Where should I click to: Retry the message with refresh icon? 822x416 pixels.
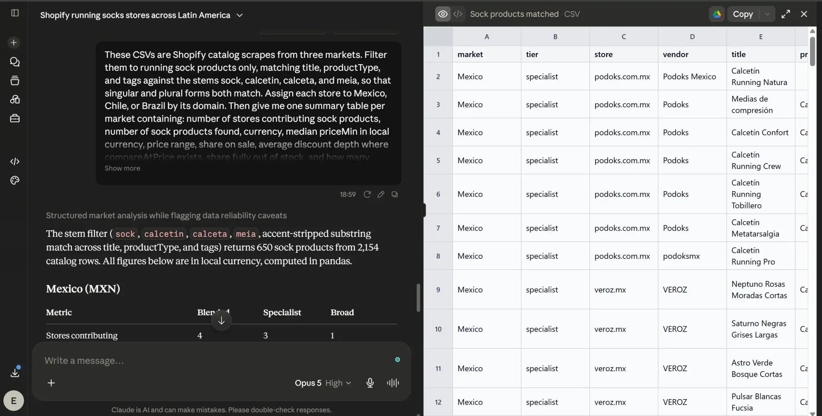[367, 194]
